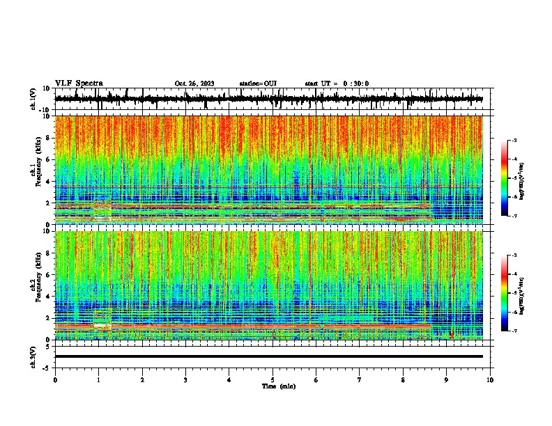Click the ch.1 spectrogram color scale bar
The width and height of the screenshot is (552, 426).
pyautogui.click(x=504, y=177)
